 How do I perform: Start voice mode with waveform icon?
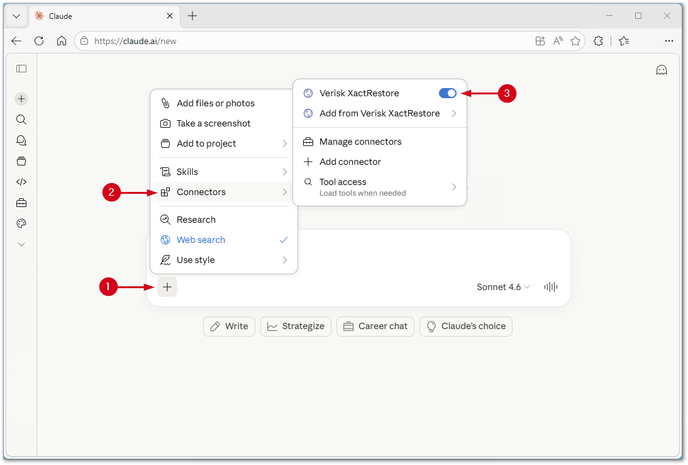(x=551, y=287)
